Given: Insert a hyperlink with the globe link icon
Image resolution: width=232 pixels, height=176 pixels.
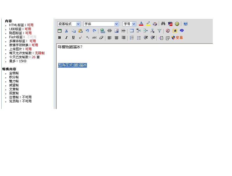Looking at the screenshot, I should pyautogui.click(x=102, y=31).
